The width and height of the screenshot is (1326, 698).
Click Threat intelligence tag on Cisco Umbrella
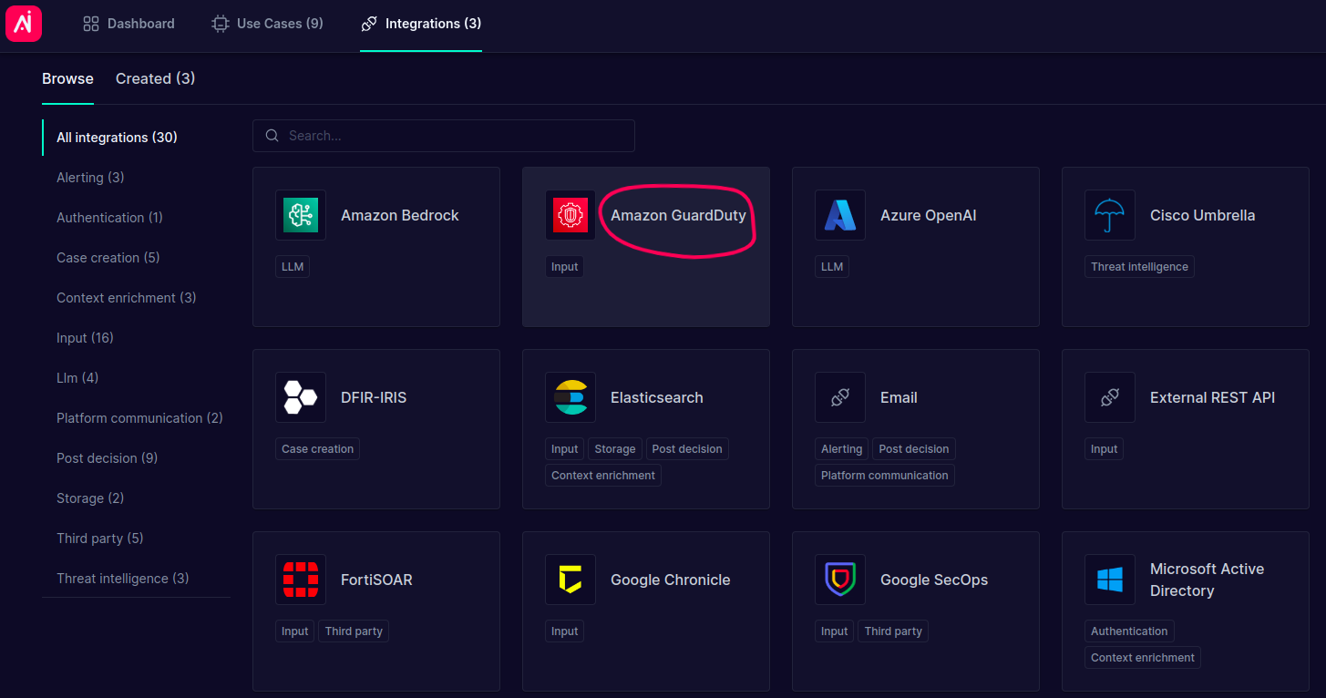pos(1140,267)
